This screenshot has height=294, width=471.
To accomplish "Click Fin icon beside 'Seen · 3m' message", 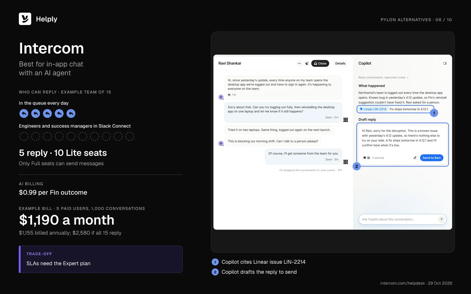I will pos(346,162).
